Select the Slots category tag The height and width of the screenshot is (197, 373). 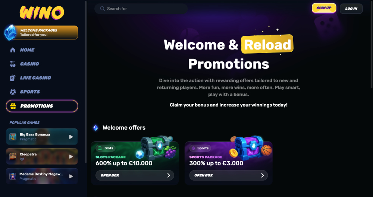[106, 148]
